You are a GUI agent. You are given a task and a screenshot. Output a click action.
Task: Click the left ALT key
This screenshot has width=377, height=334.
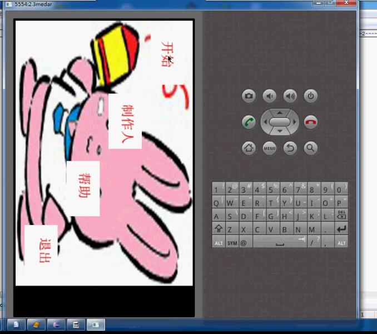click(x=219, y=242)
